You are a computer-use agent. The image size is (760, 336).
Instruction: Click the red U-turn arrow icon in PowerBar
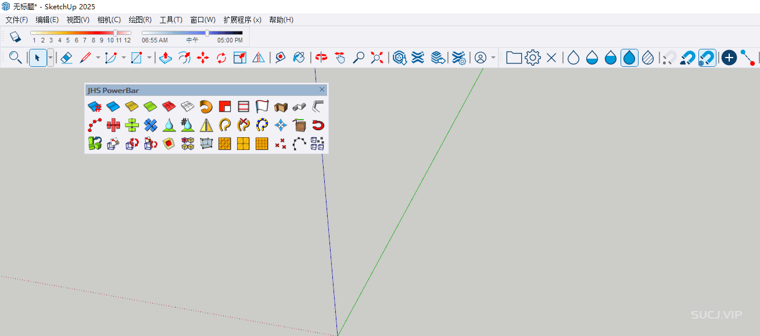point(318,125)
